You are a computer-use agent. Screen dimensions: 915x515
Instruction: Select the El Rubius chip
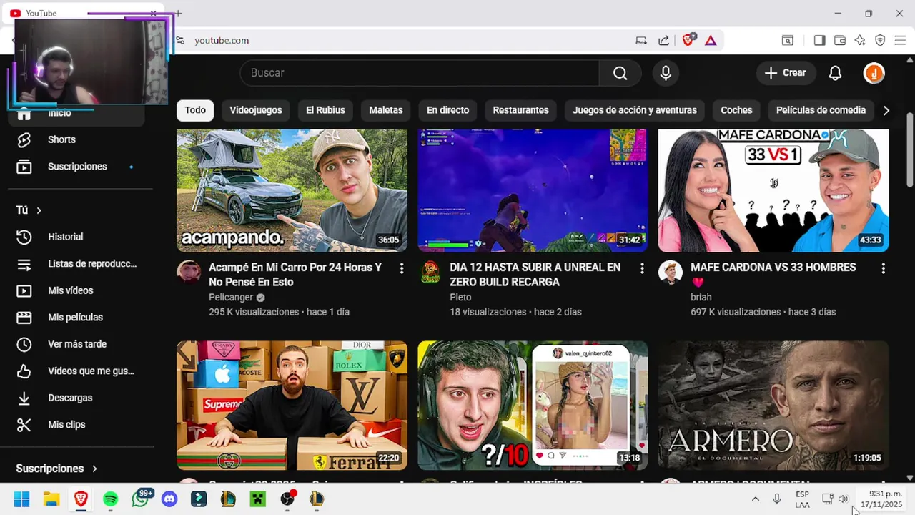325,110
